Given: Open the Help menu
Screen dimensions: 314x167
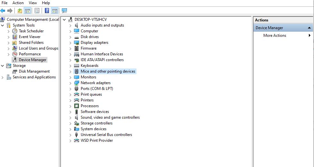Looking at the screenshot, I should click(x=46, y=3).
